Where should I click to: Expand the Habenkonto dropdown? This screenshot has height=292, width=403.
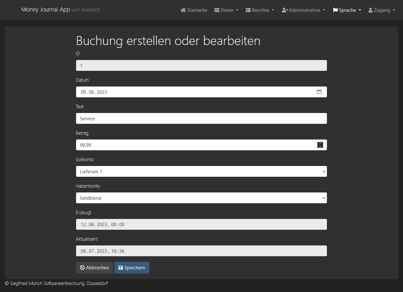pos(201,198)
